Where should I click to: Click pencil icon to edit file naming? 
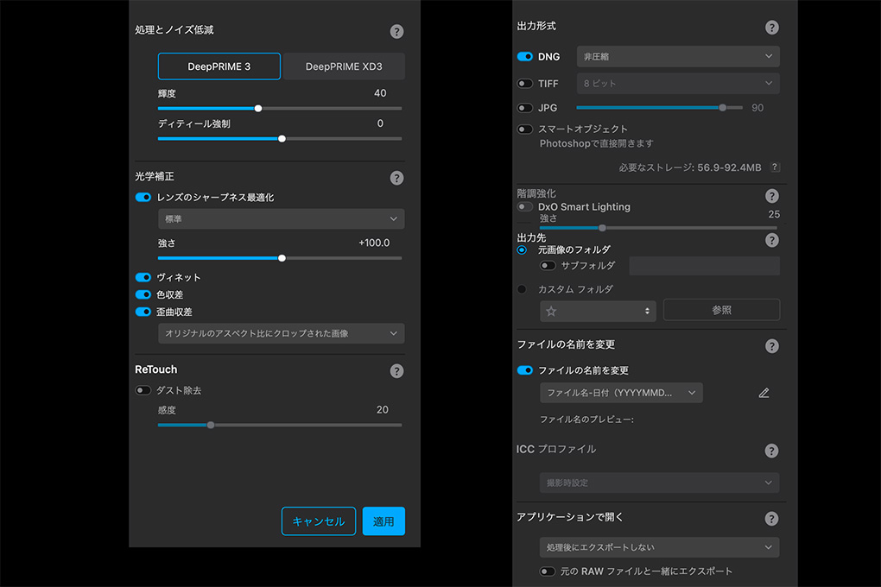(764, 393)
